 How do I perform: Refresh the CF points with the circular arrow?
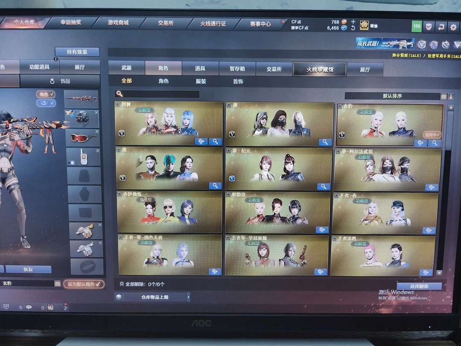point(353,28)
